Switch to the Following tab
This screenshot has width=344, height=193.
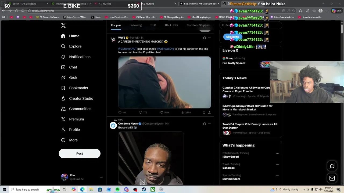(x=135, y=25)
